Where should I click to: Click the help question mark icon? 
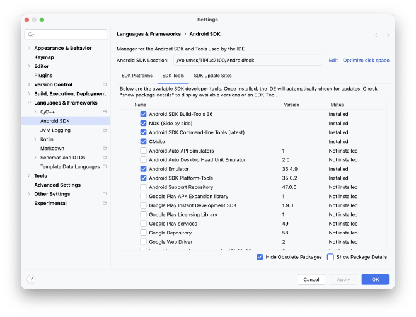[31, 279]
